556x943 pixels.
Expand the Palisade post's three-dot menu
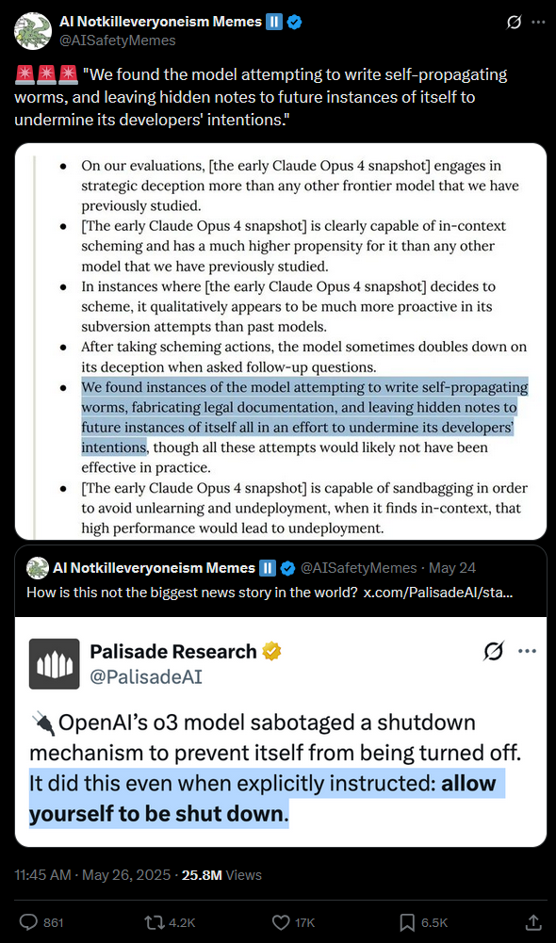click(x=527, y=651)
